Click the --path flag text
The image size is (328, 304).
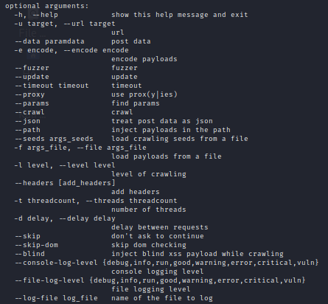click(27, 130)
